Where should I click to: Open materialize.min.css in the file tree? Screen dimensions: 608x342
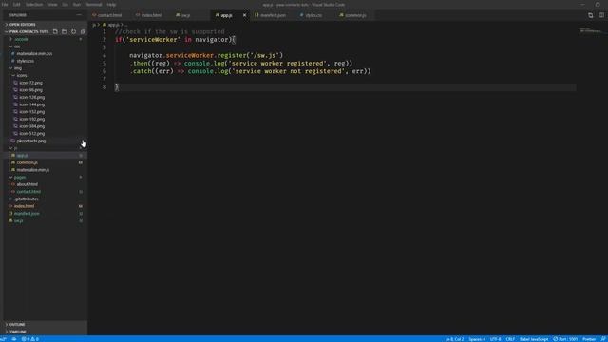pos(34,54)
